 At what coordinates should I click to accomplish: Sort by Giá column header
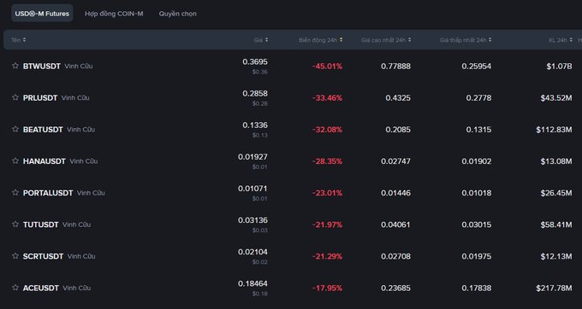pos(261,40)
